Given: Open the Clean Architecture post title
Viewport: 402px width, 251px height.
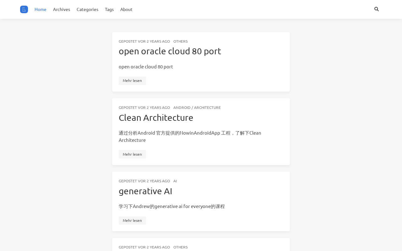Looking at the screenshot, I should [x=156, y=118].
